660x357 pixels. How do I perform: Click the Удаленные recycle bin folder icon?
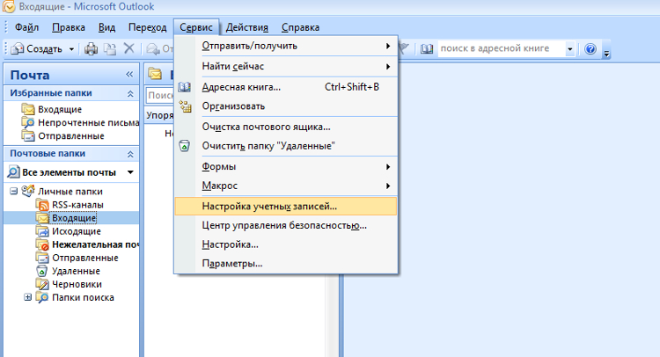(x=42, y=271)
